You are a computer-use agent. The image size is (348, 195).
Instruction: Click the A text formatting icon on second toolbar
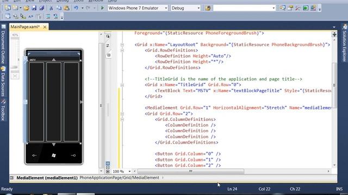coord(30,16)
